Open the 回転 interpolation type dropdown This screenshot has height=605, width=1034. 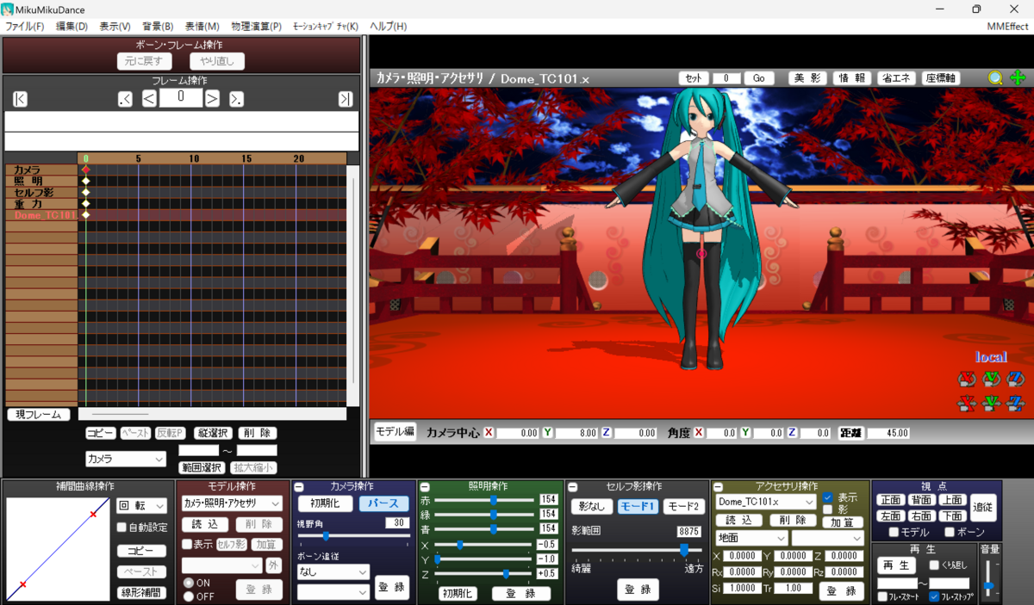coord(142,506)
